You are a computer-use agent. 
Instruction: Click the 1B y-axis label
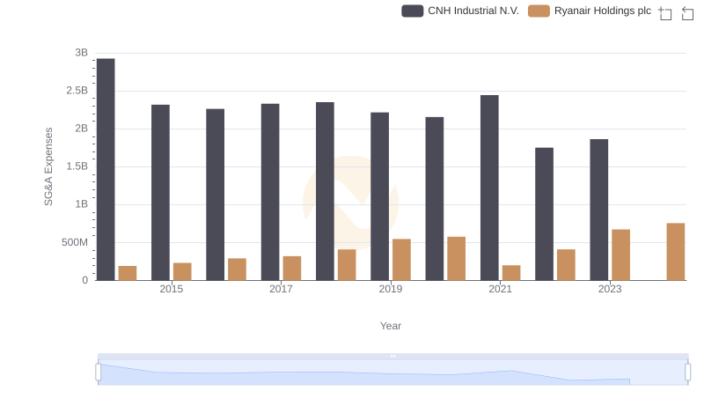click(x=81, y=204)
